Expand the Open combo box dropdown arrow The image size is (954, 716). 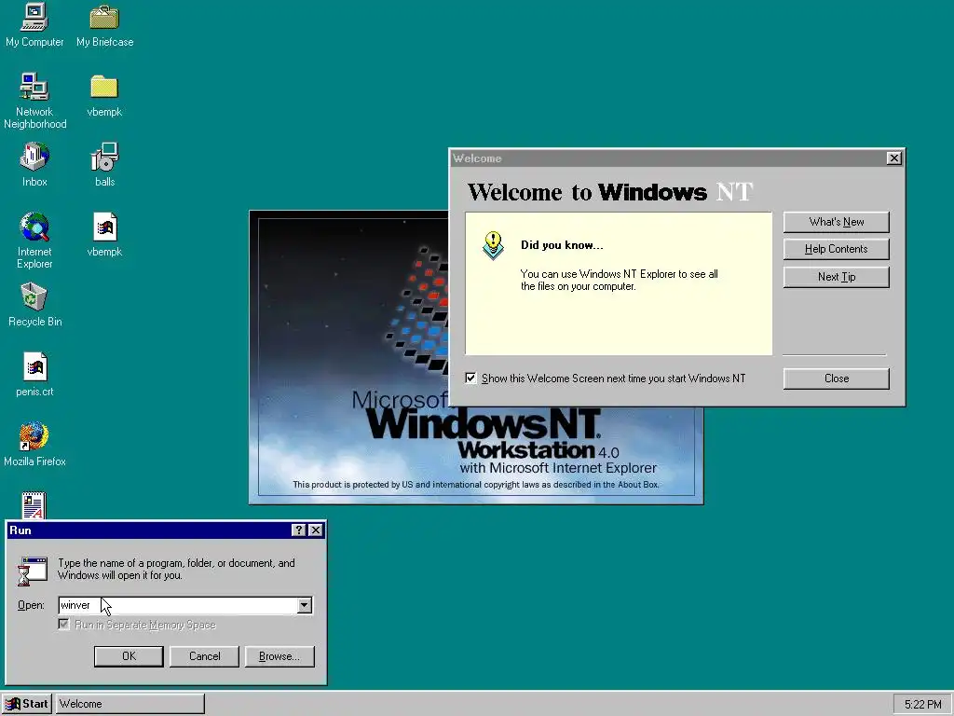coord(305,605)
